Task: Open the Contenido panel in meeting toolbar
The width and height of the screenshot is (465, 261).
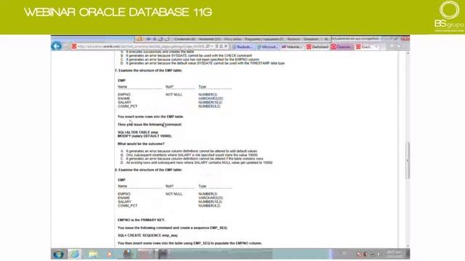Action: (x=185, y=39)
